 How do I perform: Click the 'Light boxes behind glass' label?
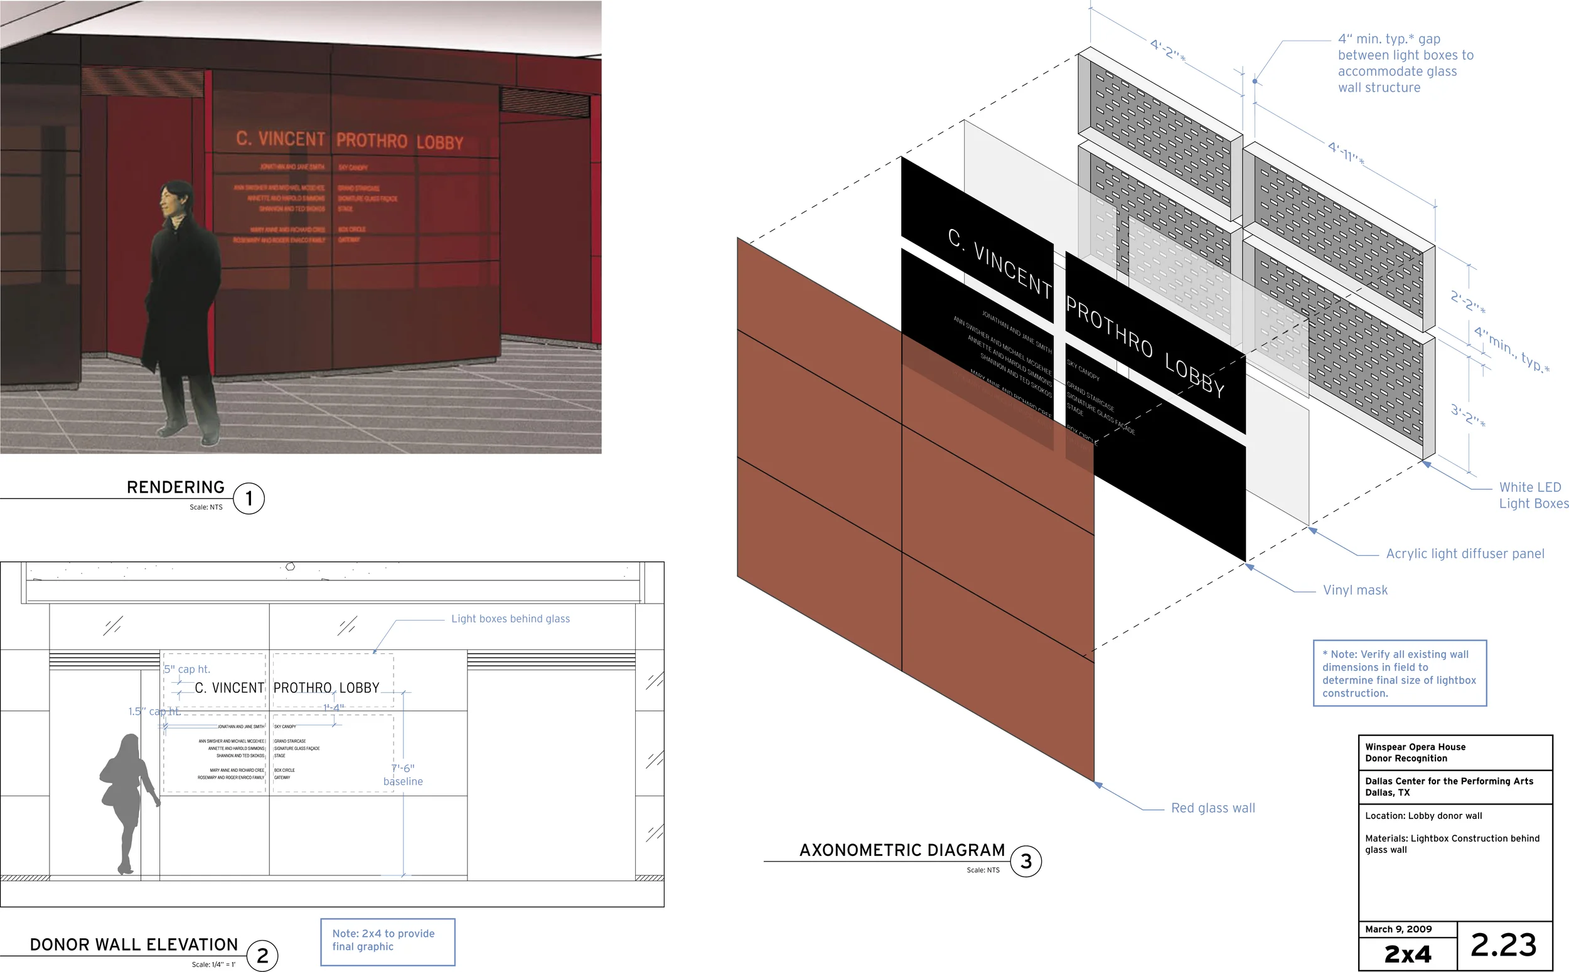tap(510, 619)
